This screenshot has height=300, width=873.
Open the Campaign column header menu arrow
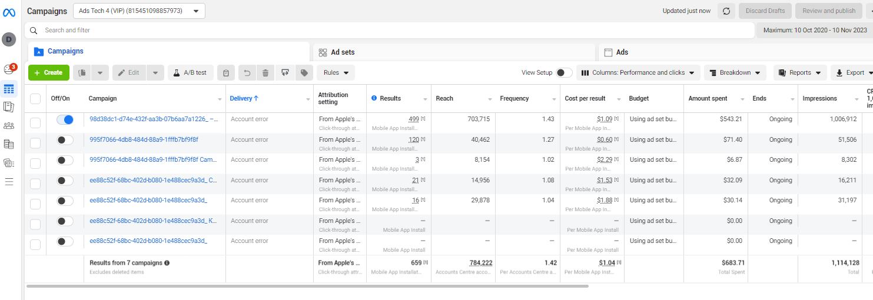[220, 99]
